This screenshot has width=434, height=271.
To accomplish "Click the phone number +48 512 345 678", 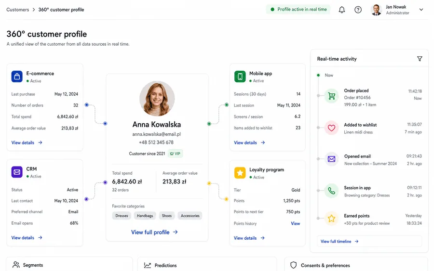I will coord(156,142).
